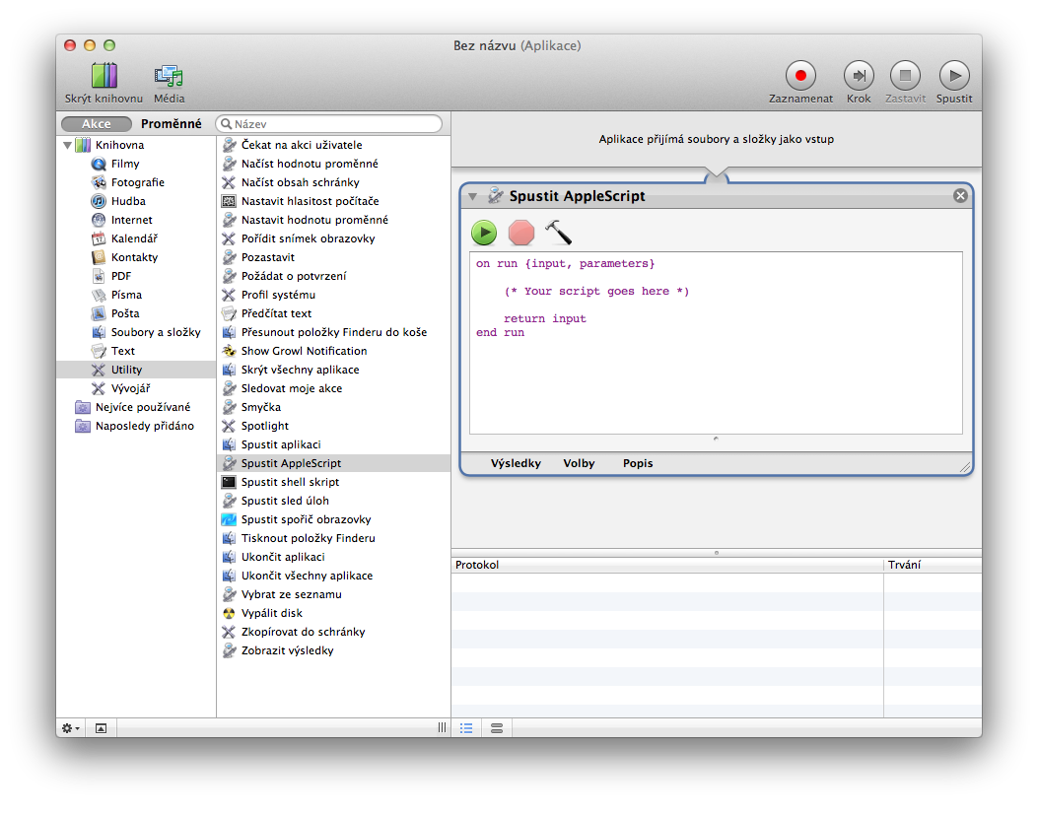Stop script with red octagon button
This screenshot has height=815, width=1038.
coord(520,233)
